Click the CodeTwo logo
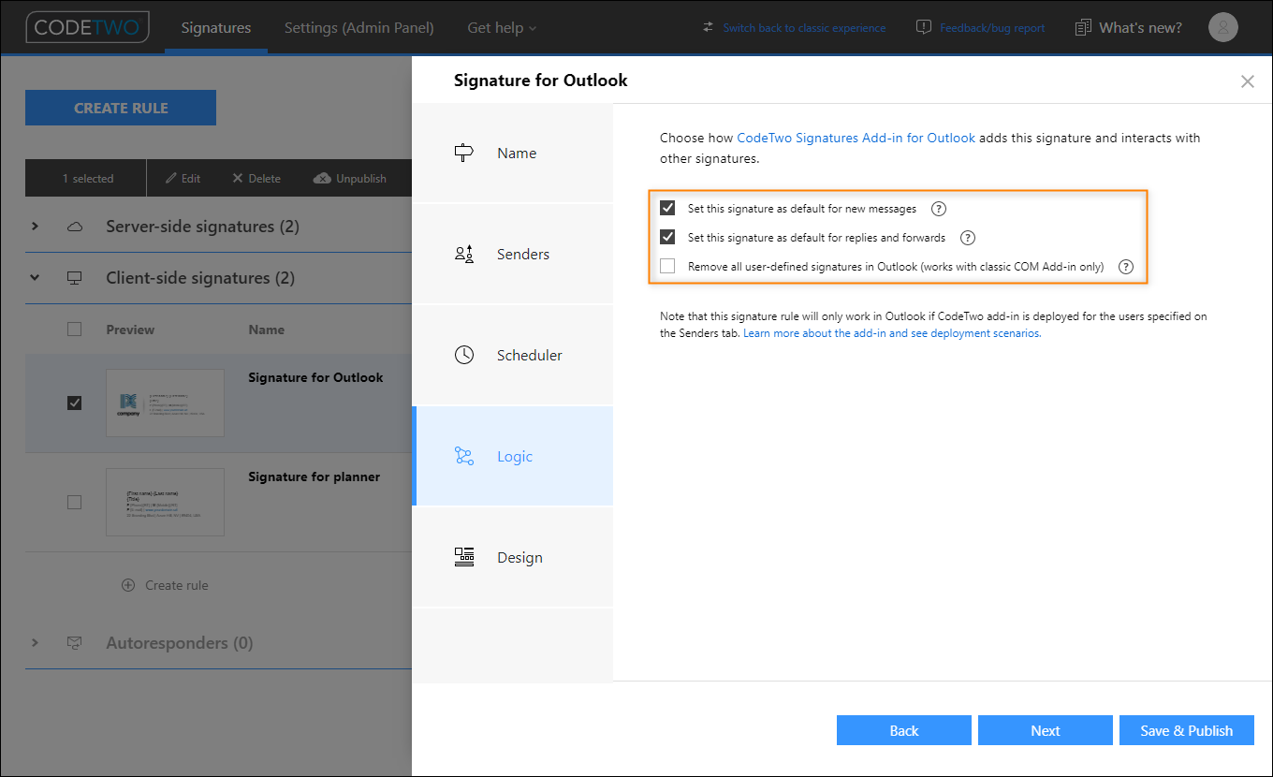 point(87,27)
